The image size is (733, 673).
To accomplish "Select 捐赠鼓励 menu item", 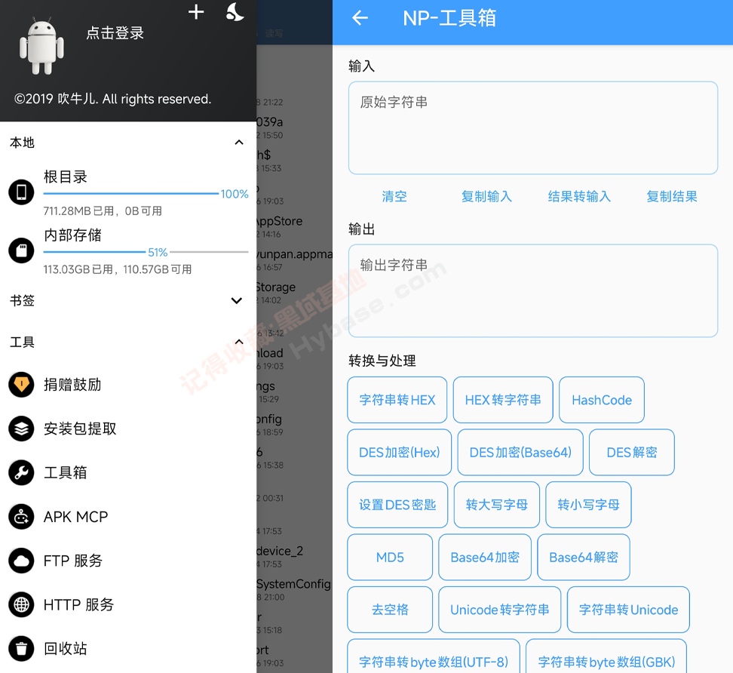I will (128, 385).
